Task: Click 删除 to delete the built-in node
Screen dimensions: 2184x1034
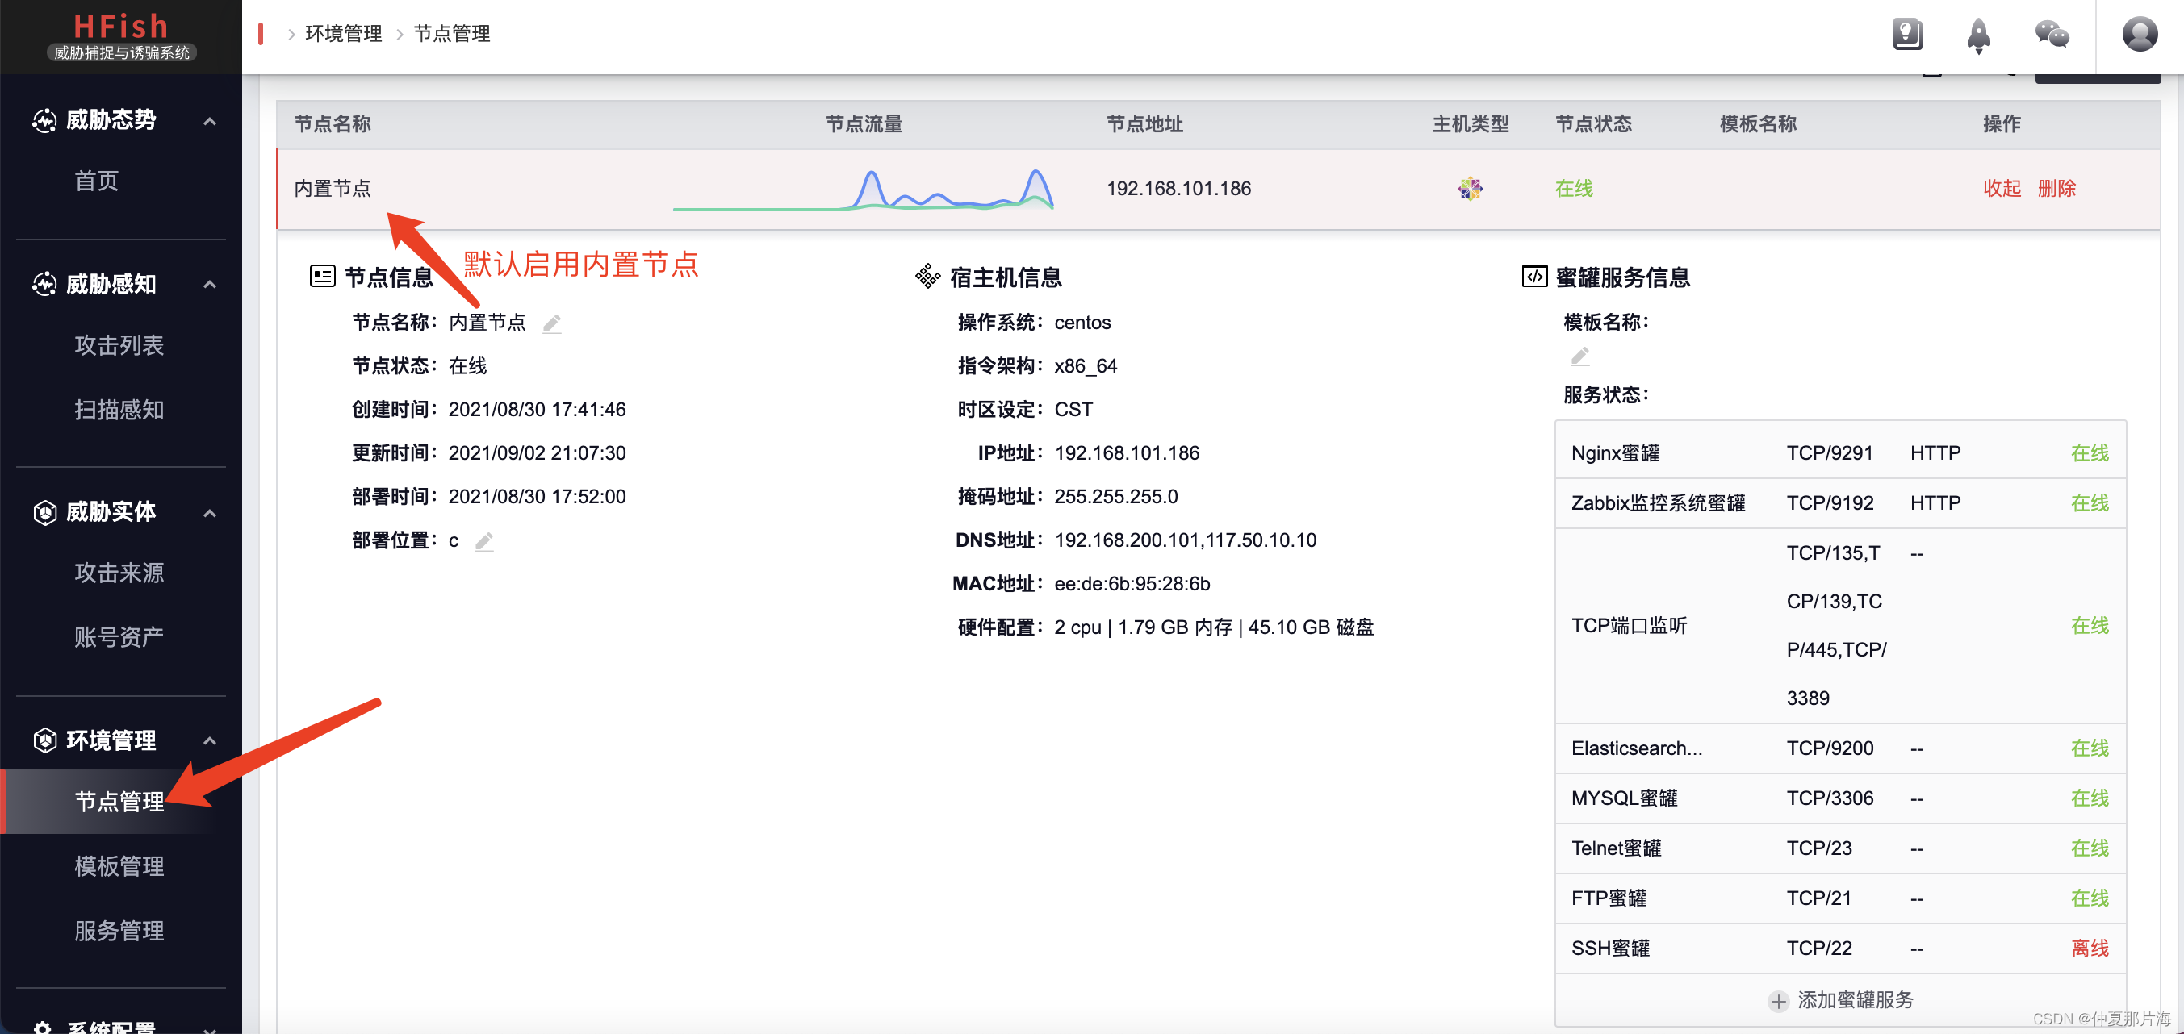Action: (x=2056, y=188)
